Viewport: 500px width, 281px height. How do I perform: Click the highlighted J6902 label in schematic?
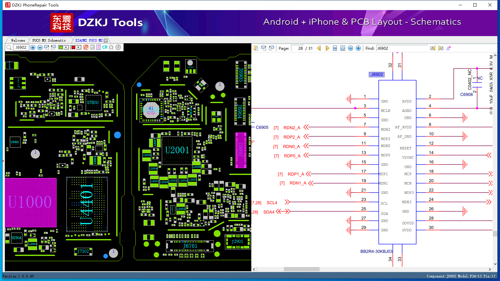[x=377, y=74]
